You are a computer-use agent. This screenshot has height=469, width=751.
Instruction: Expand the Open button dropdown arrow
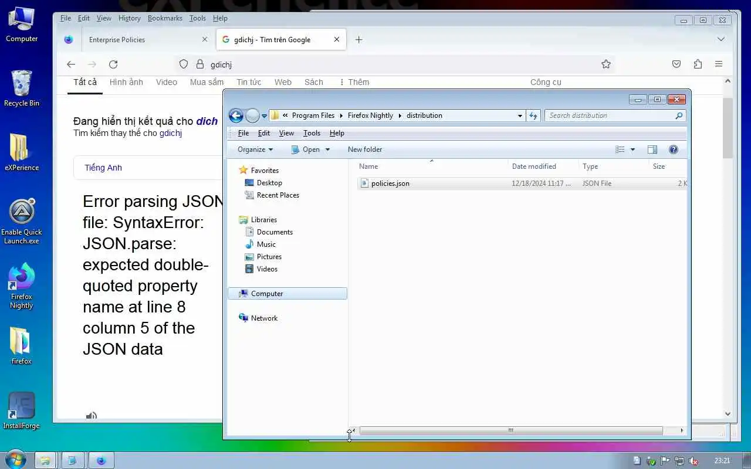327,149
